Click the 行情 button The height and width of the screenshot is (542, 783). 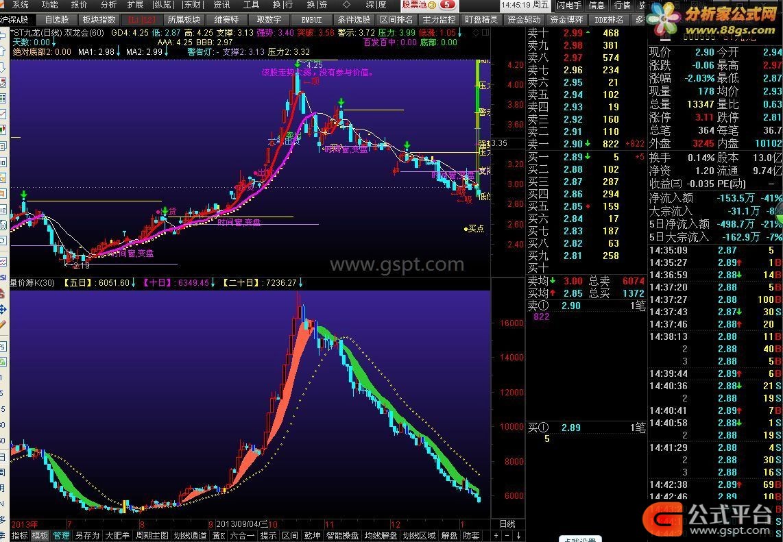[622, 5]
